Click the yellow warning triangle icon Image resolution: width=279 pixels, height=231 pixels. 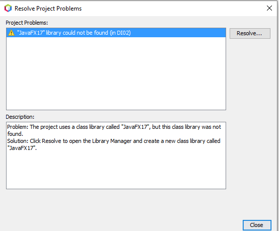(x=11, y=33)
